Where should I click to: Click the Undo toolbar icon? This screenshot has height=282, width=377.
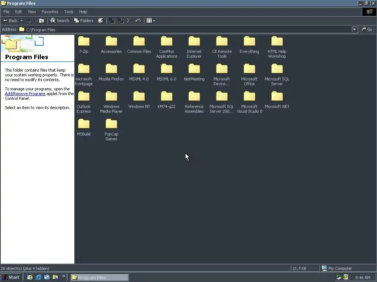tap(138, 21)
